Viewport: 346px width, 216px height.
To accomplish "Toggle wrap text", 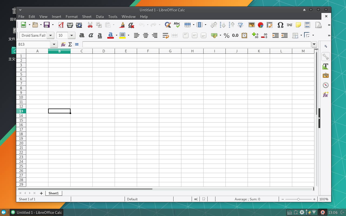I will pyautogui.click(x=166, y=35).
